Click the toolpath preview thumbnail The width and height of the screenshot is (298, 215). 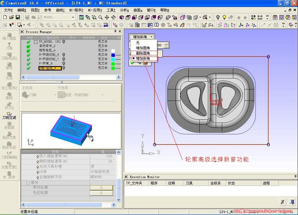point(71,130)
